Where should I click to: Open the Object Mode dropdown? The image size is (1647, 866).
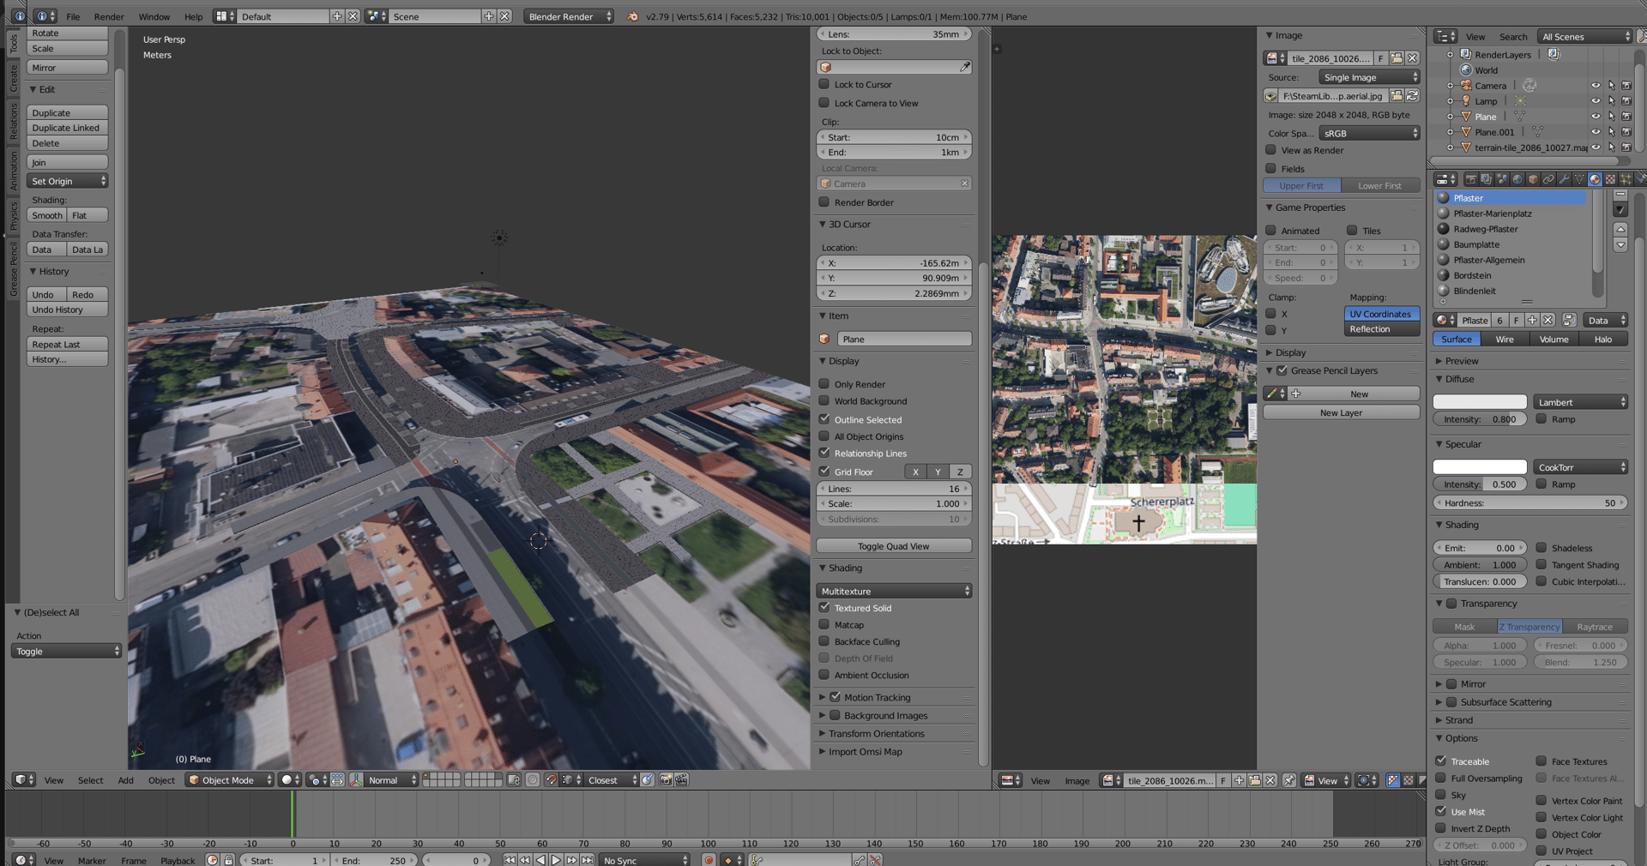[x=229, y=780]
